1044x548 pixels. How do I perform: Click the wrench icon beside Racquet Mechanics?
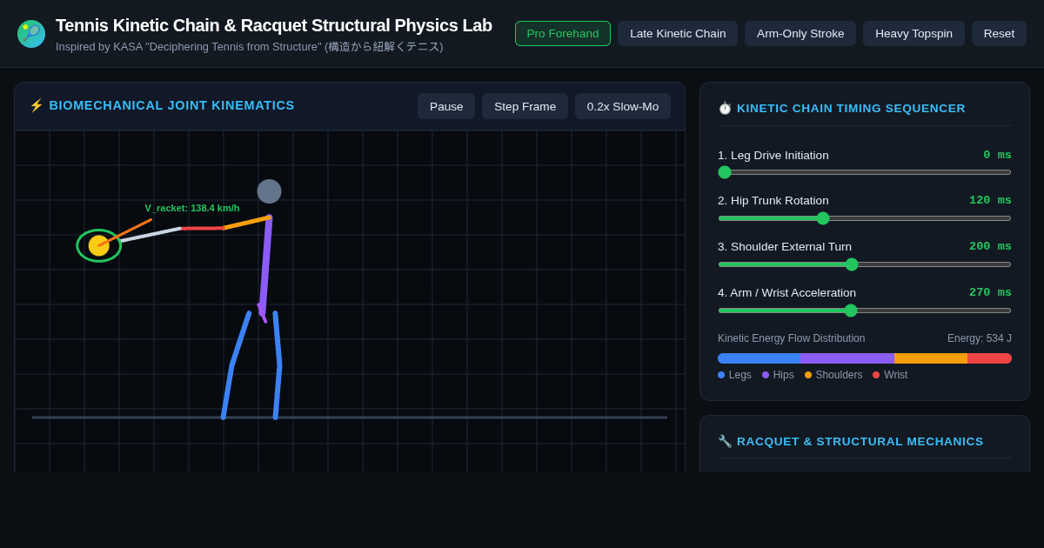coord(725,442)
